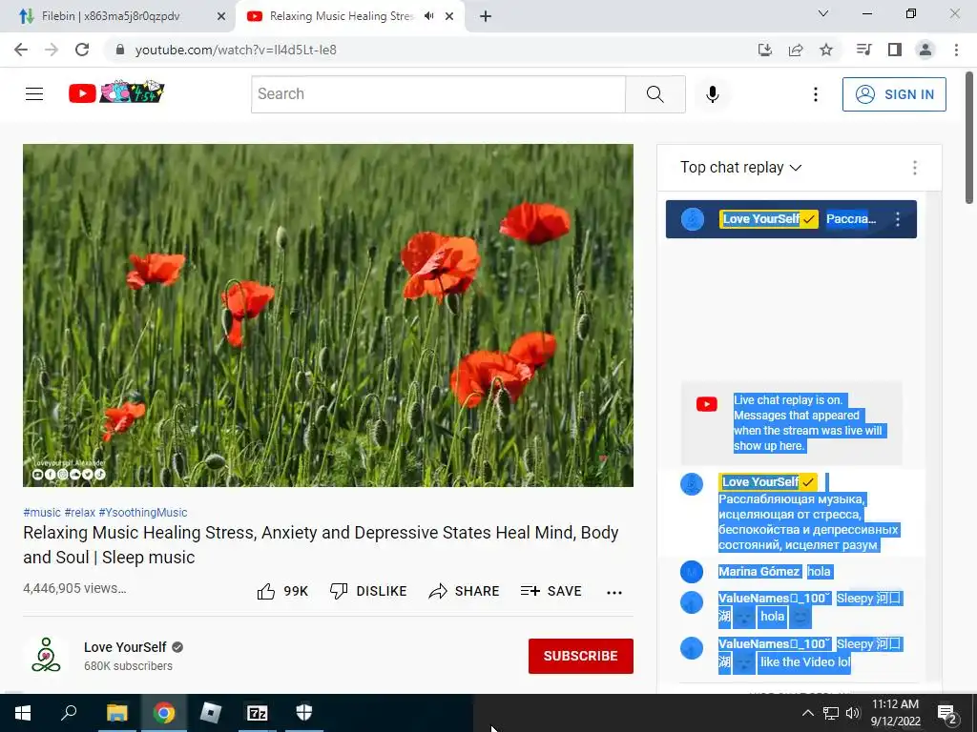The image size is (977, 732).
Task: Click the 4,446,905 views count text
Action: 74,588
